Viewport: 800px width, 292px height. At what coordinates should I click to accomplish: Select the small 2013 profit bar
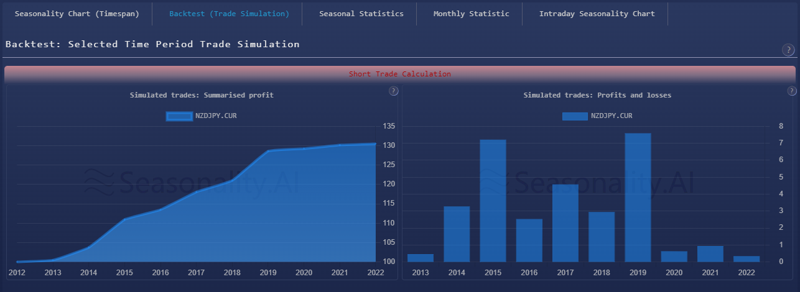[x=421, y=258]
